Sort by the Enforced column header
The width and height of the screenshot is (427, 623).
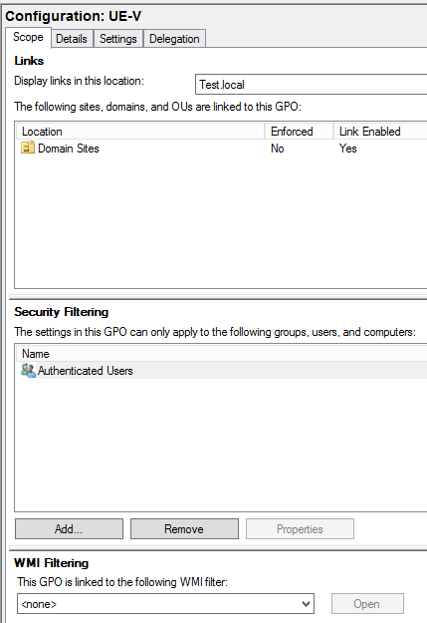300,132
